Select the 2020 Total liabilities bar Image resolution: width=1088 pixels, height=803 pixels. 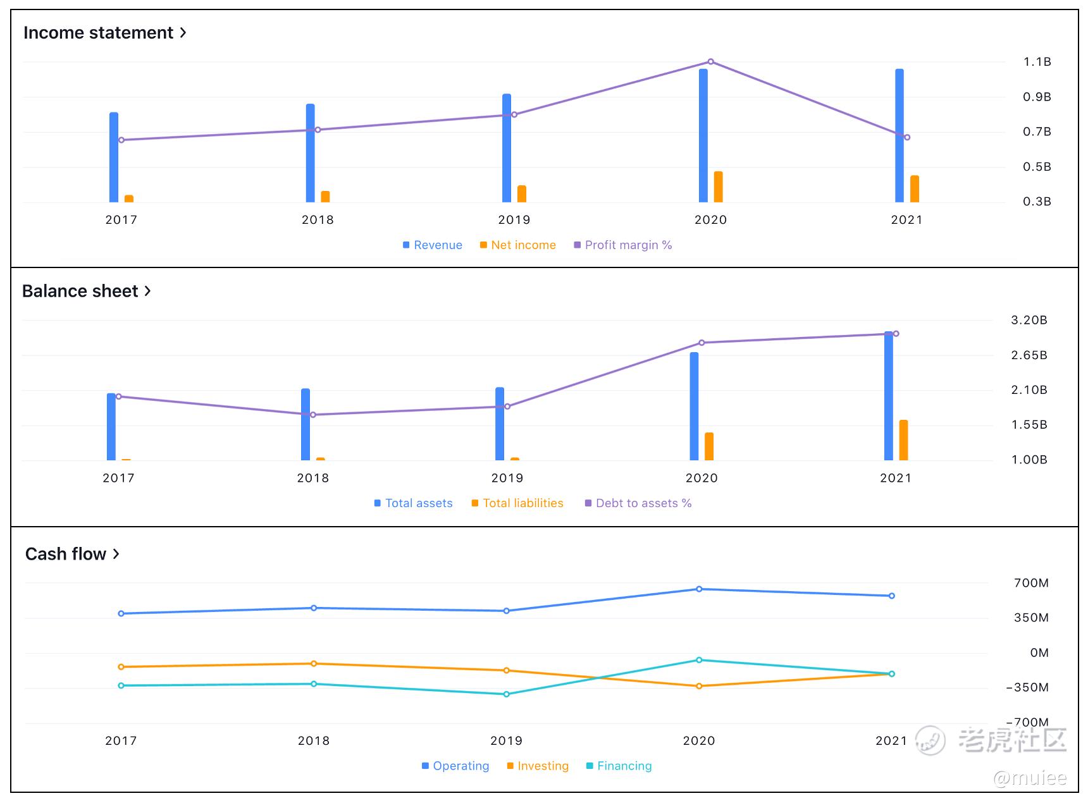pos(709,446)
